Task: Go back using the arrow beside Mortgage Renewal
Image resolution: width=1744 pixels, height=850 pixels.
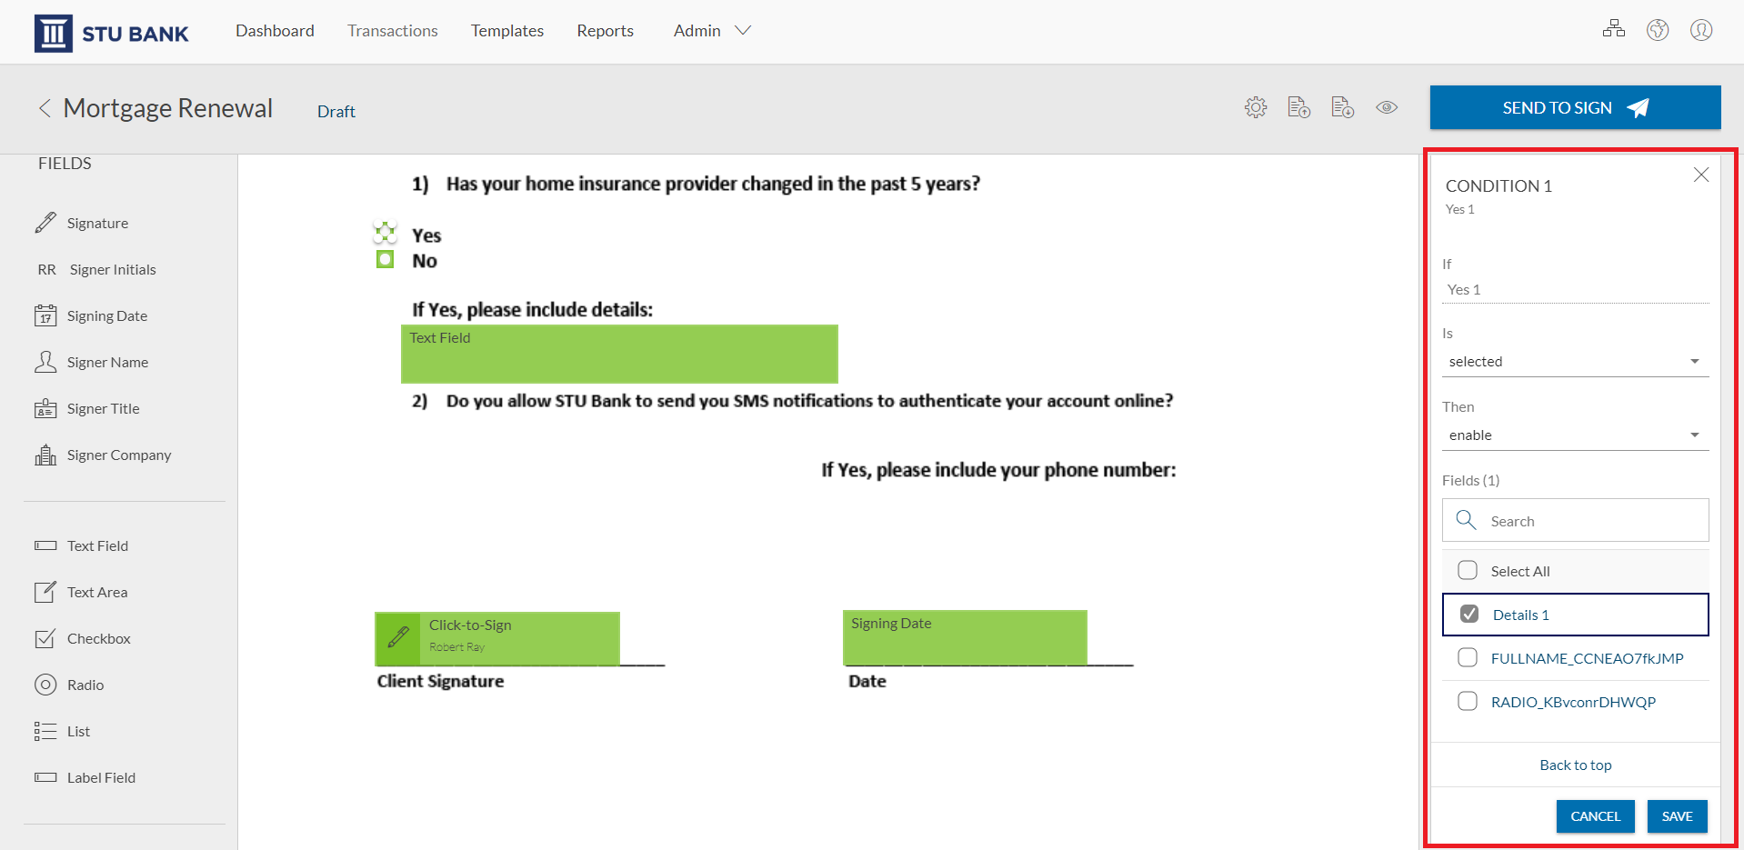Action: 44,108
